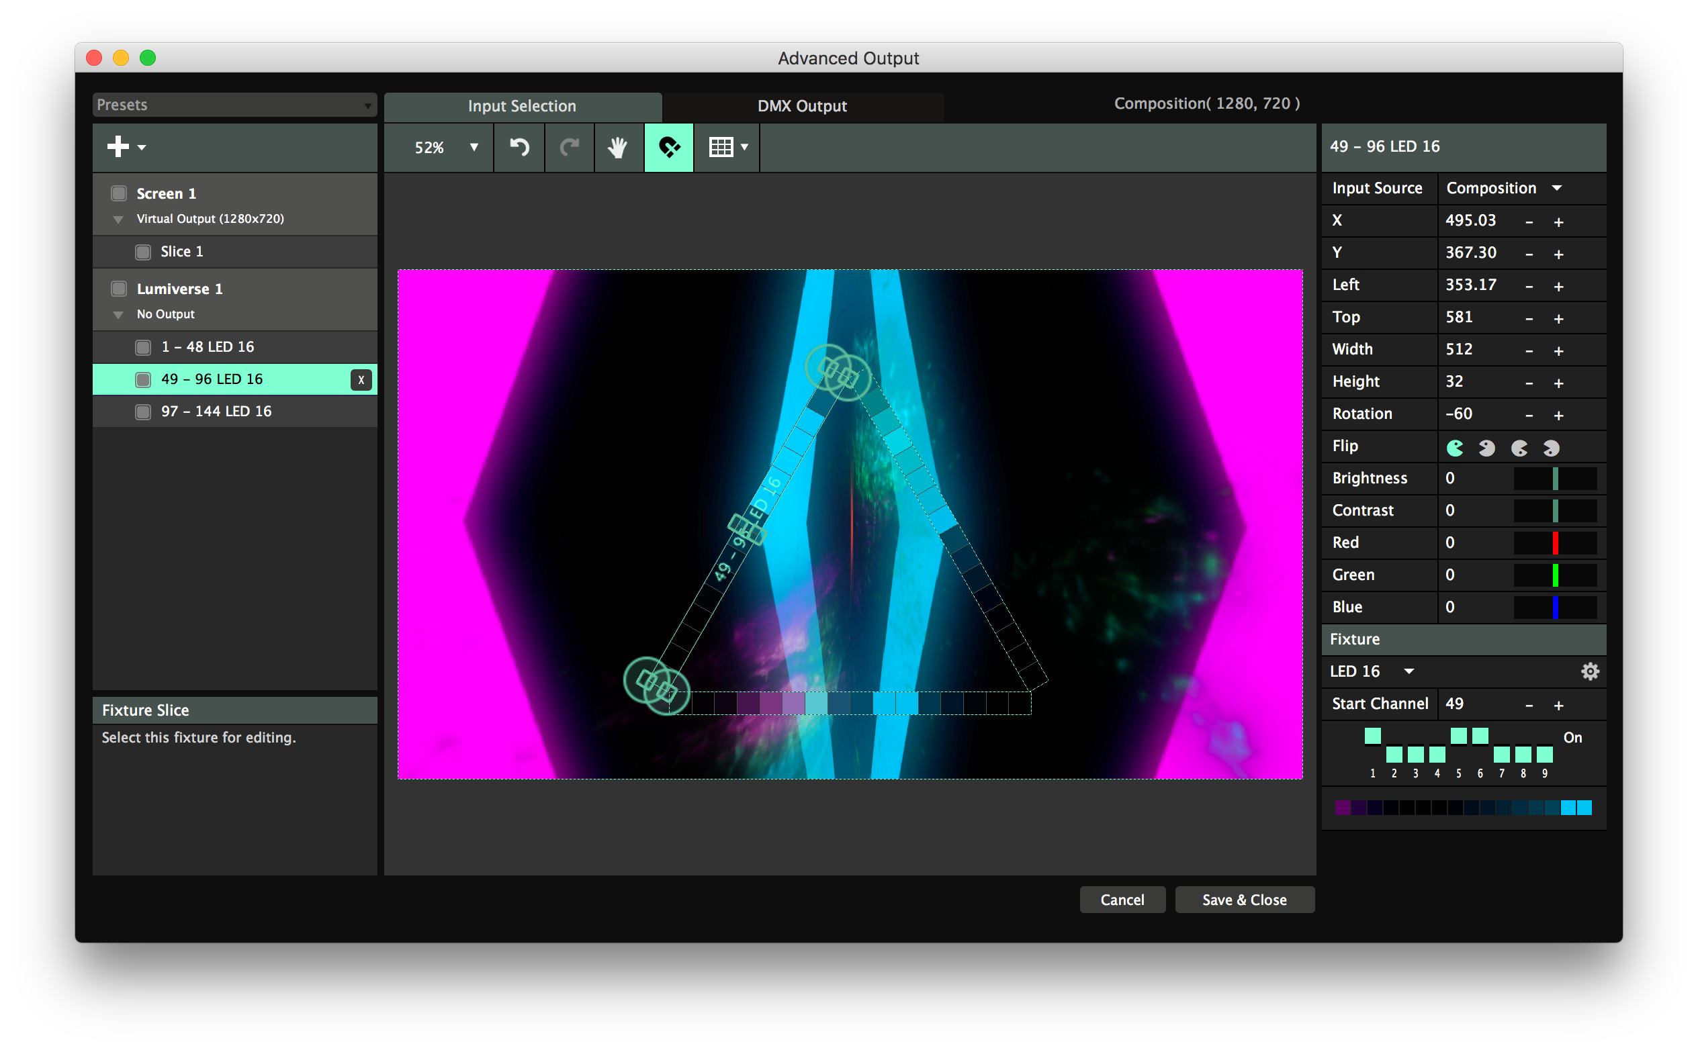This screenshot has width=1698, height=1050.
Task: Open fixture settings gear icon
Action: [x=1590, y=671]
